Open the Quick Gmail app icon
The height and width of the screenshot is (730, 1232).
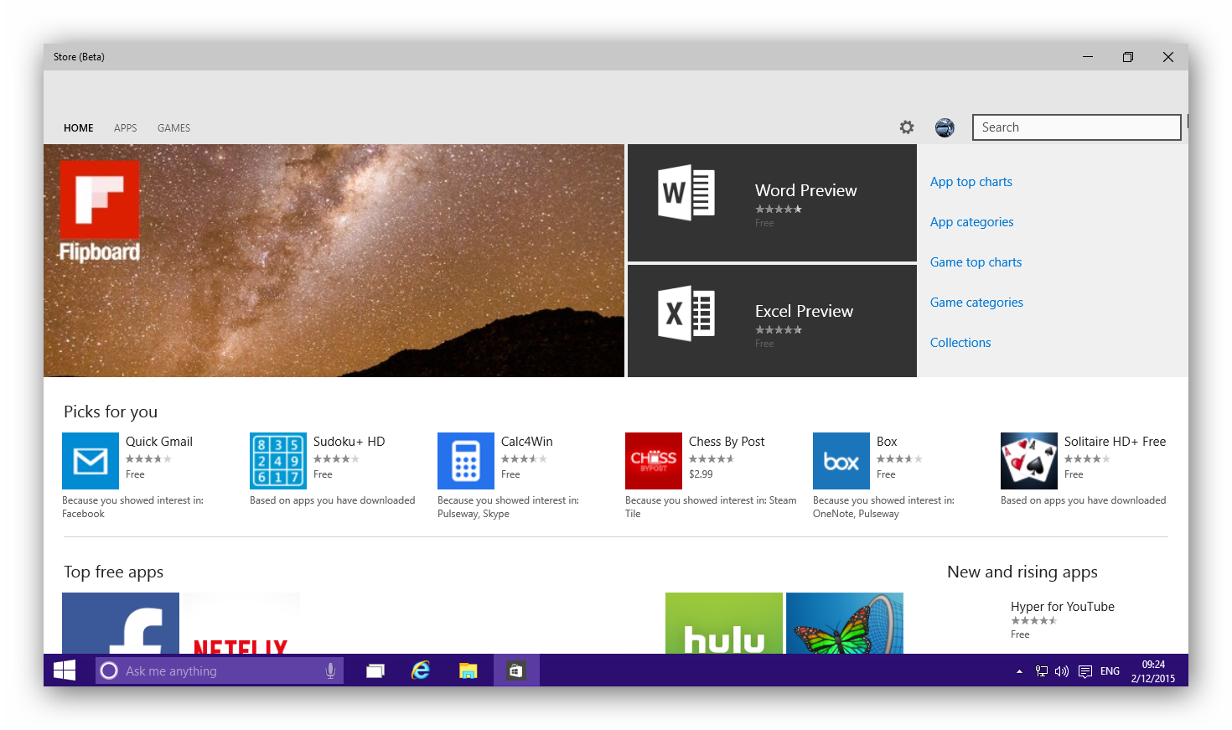pos(91,461)
